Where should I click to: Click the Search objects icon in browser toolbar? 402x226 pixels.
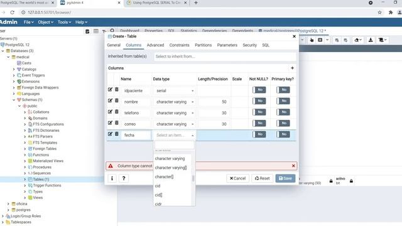point(112,31)
